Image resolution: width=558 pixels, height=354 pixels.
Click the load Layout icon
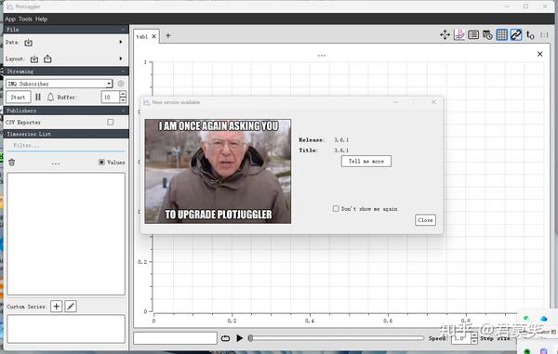click(34, 59)
